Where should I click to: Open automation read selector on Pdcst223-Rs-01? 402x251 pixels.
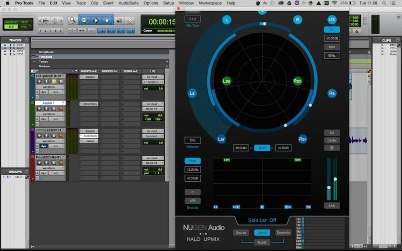(x=55, y=173)
